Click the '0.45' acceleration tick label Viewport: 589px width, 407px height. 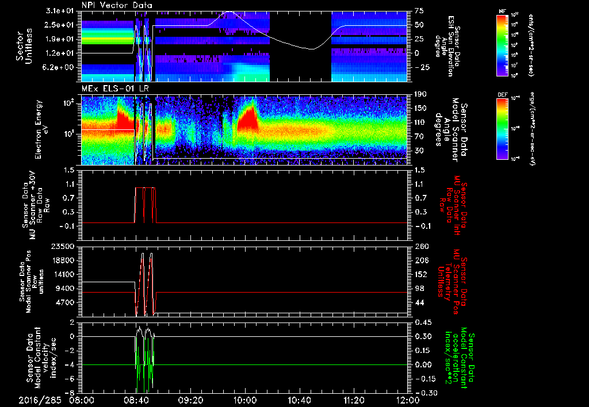pos(423,322)
